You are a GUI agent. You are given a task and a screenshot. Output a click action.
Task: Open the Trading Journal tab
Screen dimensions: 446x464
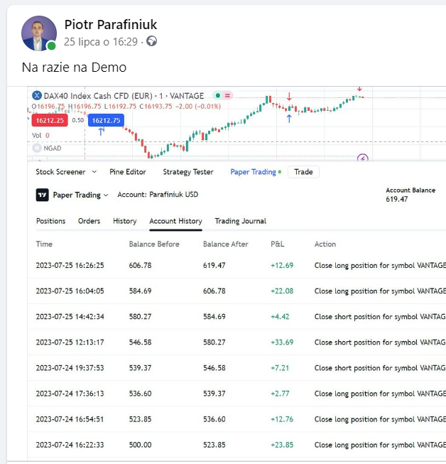240,221
